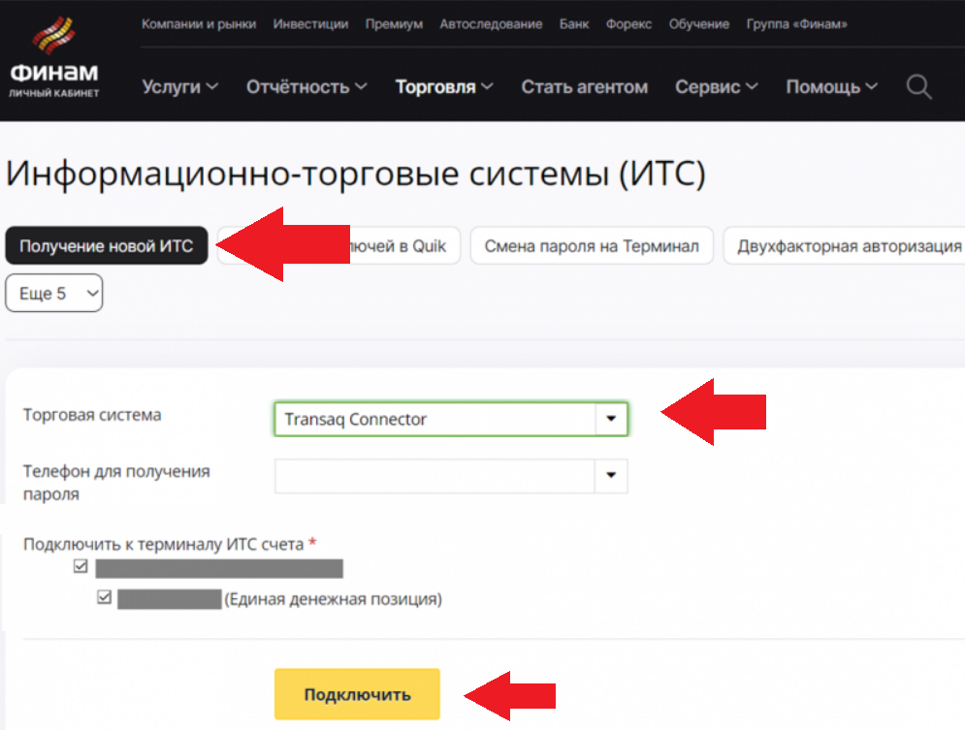
Task: Open the phone number dropdown arrow
Action: [611, 476]
